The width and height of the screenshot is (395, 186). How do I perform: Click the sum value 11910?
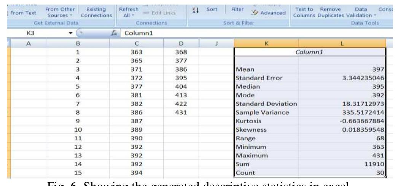(x=374, y=164)
